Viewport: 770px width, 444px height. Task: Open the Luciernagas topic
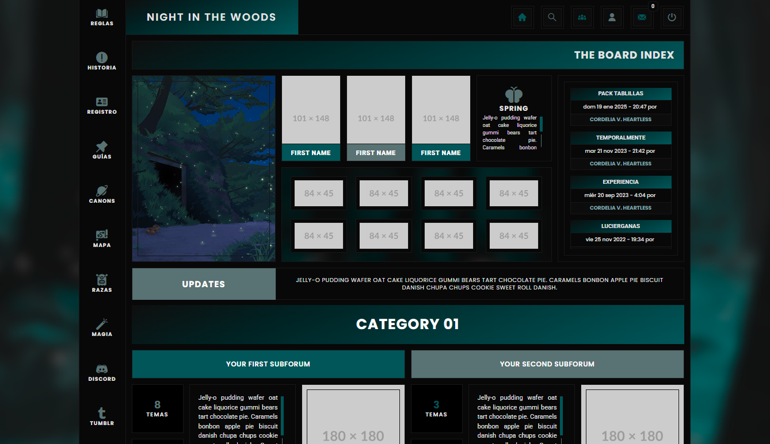click(x=620, y=226)
